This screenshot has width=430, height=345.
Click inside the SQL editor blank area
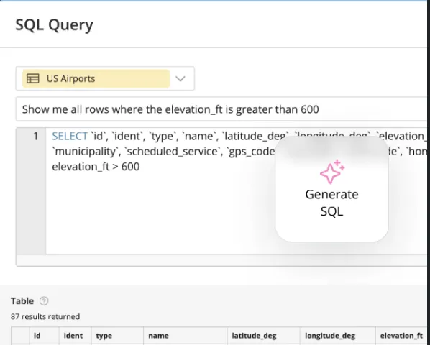point(159,213)
